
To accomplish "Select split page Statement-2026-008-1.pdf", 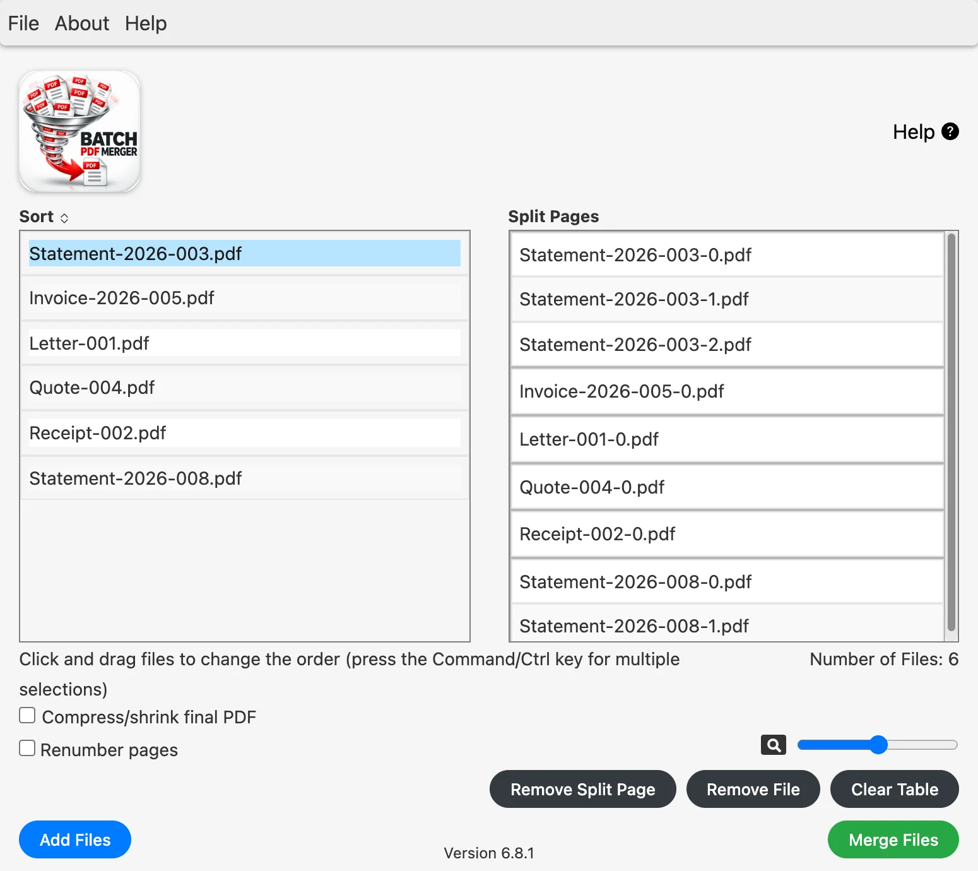I will (727, 624).
